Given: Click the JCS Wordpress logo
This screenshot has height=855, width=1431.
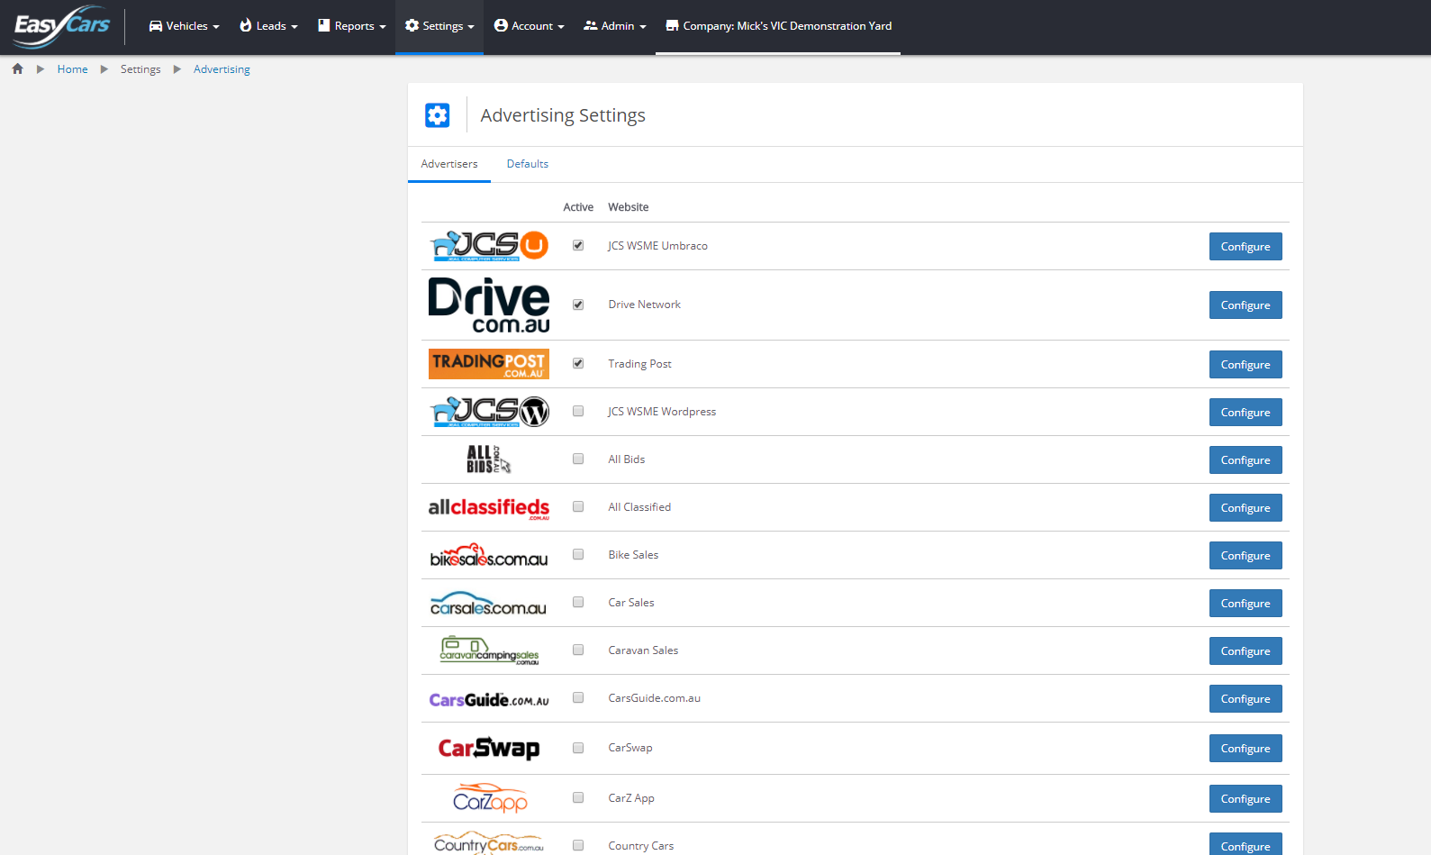Looking at the screenshot, I should pyautogui.click(x=489, y=412).
